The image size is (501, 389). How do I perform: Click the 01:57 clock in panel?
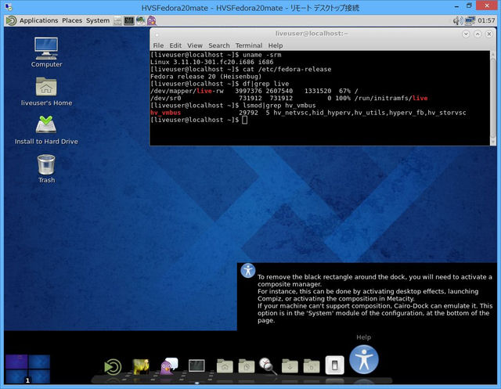[x=486, y=21]
